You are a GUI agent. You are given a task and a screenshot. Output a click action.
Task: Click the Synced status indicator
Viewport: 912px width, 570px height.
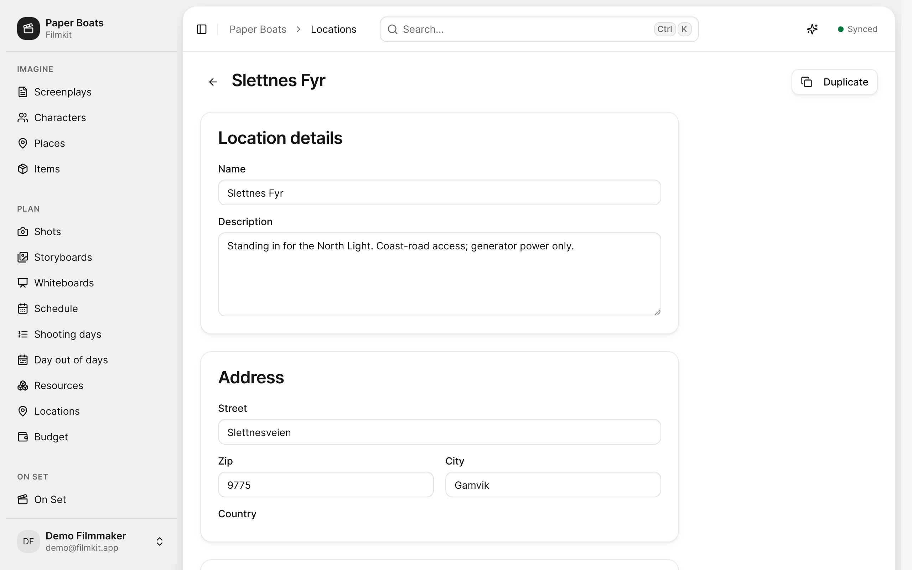(857, 29)
